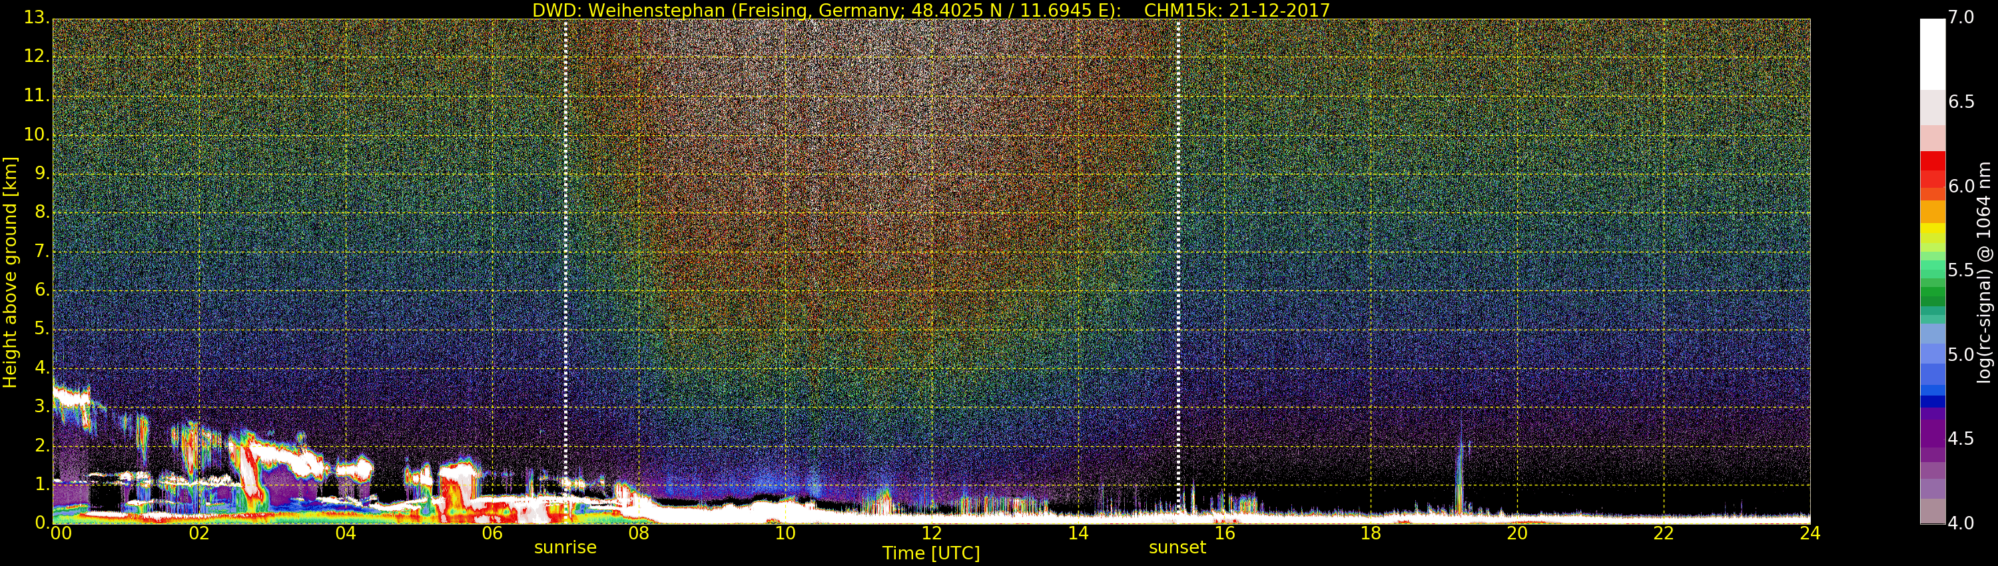Screen dimensions: 1998x566
Task: Click the 4.5 colorbar scale value
Action: click(1961, 439)
